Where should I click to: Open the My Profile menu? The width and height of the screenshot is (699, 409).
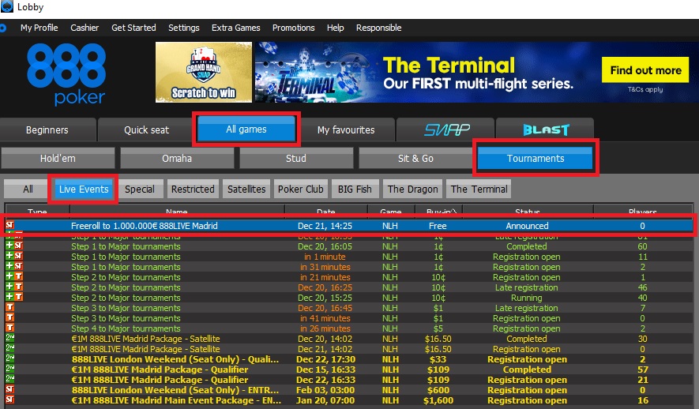click(x=39, y=28)
